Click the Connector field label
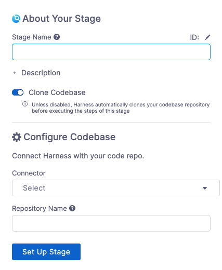Viewport: 222px width, 270px height. coord(29,173)
